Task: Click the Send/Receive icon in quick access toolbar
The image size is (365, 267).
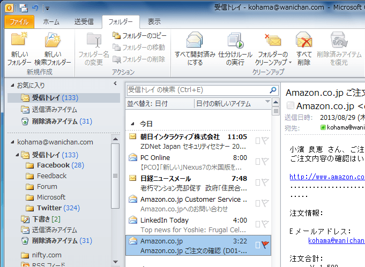Action: (x=24, y=8)
